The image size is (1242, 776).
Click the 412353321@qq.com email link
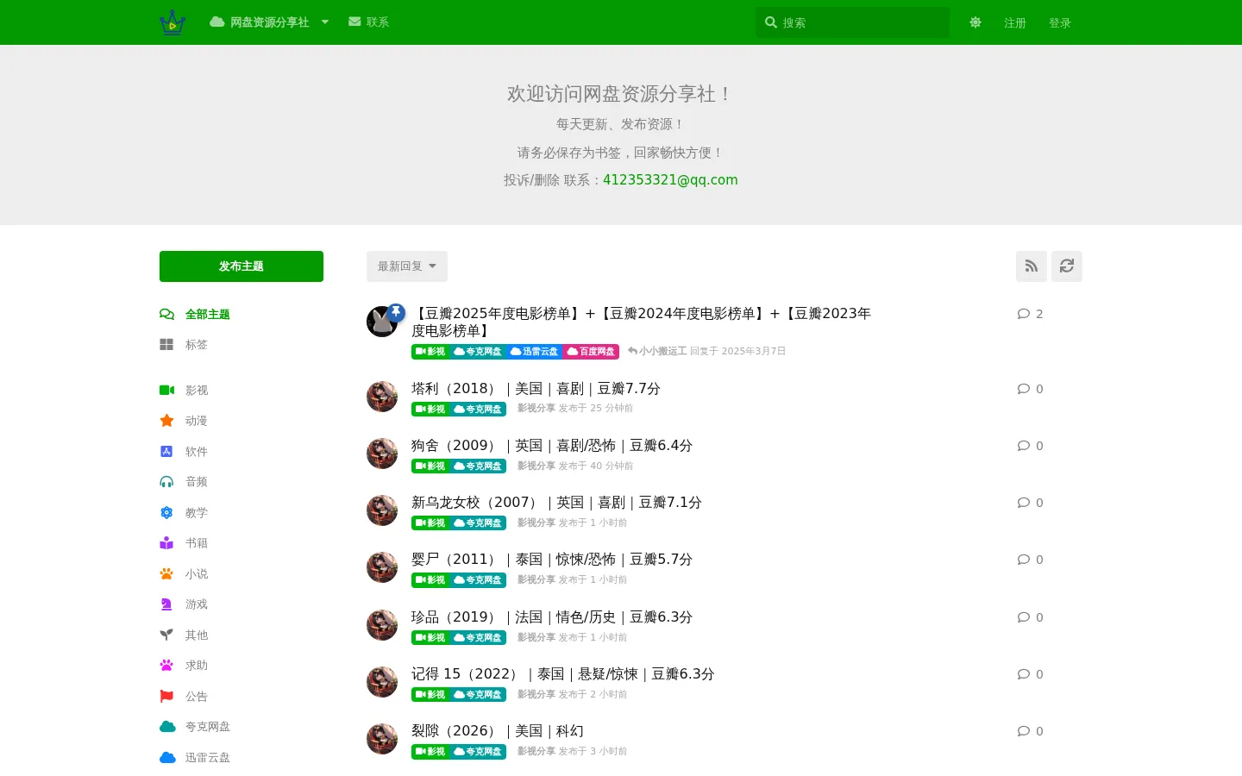point(670,180)
